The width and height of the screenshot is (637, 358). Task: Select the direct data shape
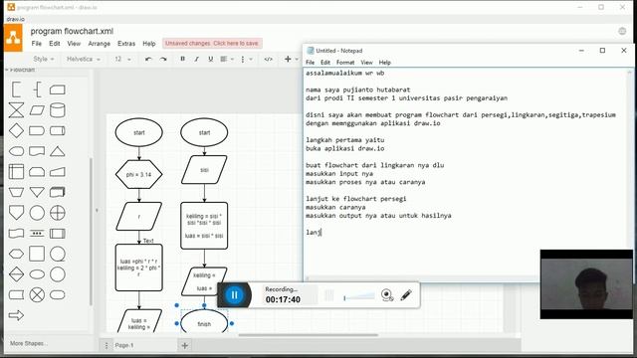(x=58, y=130)
